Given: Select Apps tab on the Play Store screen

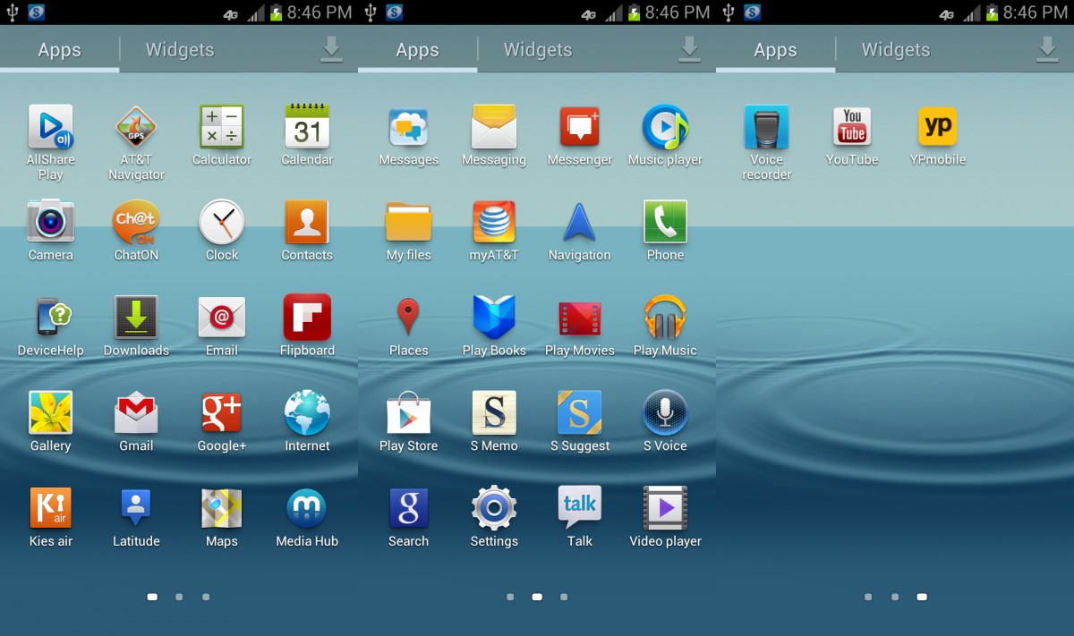Looking at the screenshot, I should (417, 50).
